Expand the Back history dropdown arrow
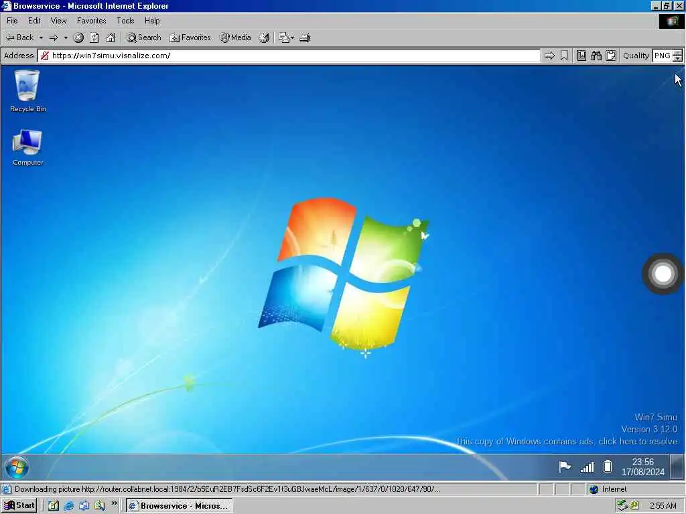Image resolution: width=686 pixels, height=514 pixels. (x=41, y=37)
